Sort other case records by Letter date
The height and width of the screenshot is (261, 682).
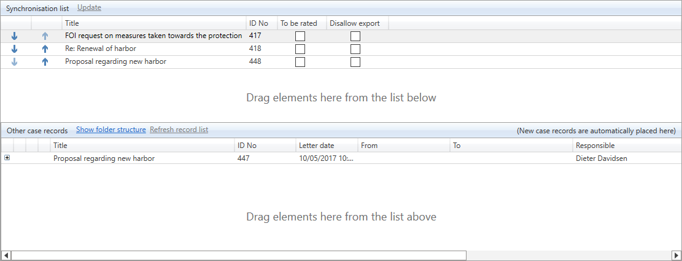pyautogui.click(x=316, y=146)
